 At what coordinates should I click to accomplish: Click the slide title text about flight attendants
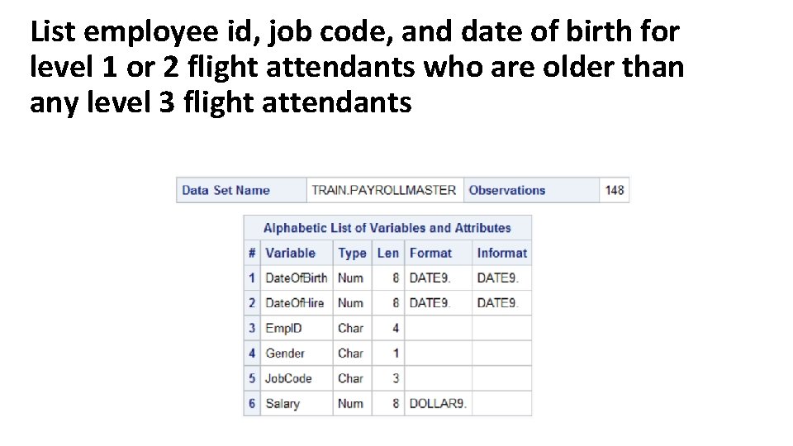pyautogui.click(x=357, y=66)
